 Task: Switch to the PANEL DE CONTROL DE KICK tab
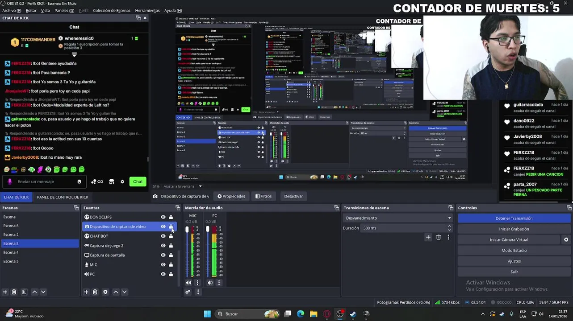click(63, 197)
